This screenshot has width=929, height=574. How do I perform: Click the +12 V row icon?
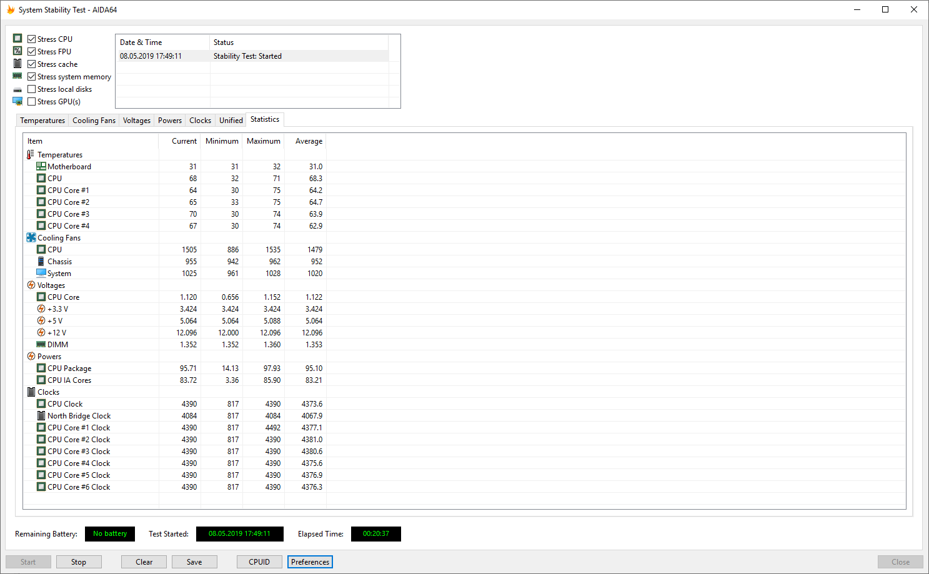pyautogui.click(x=41, y=333)
